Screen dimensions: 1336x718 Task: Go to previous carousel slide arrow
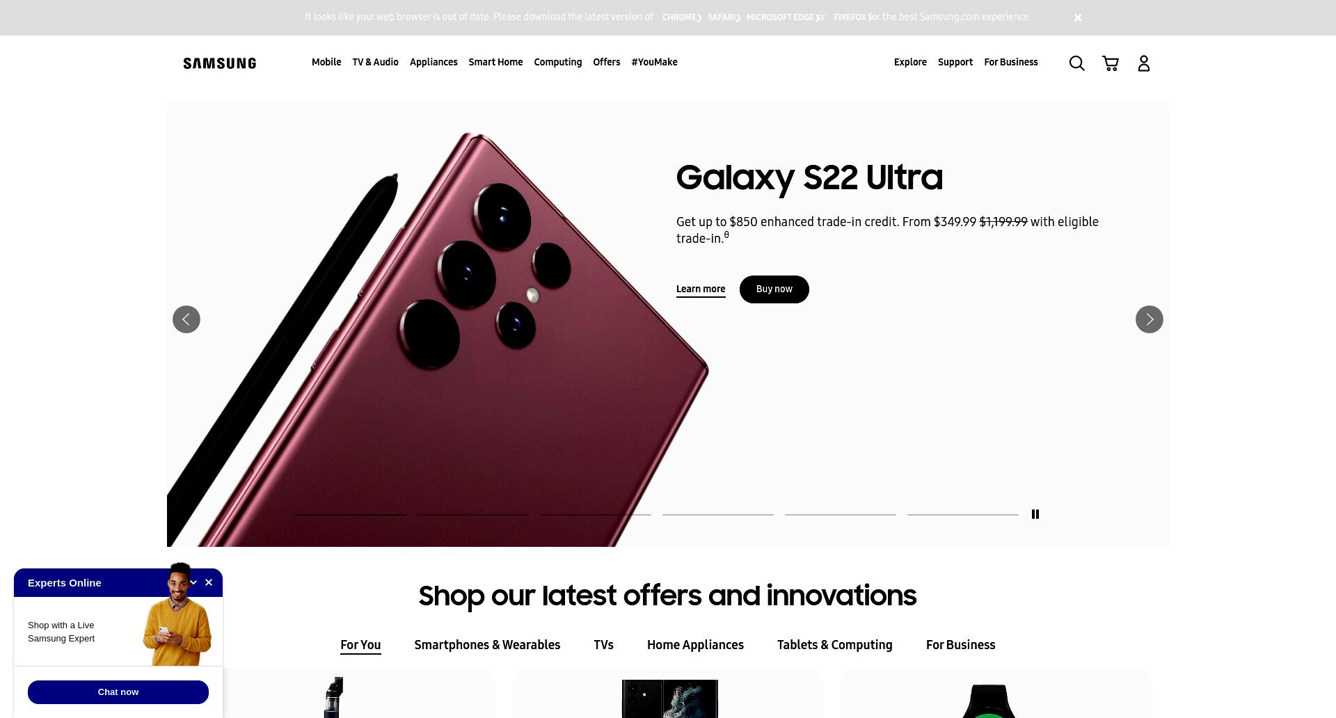(186, 319)
